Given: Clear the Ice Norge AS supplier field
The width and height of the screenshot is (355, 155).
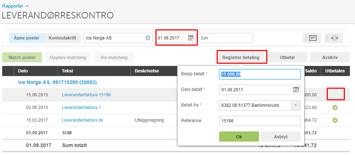Looking at the screenshot, I should pos(148,38).
